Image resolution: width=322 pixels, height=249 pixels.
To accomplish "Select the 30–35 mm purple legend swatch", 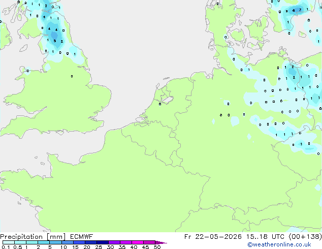I will (x=114, y=242).
